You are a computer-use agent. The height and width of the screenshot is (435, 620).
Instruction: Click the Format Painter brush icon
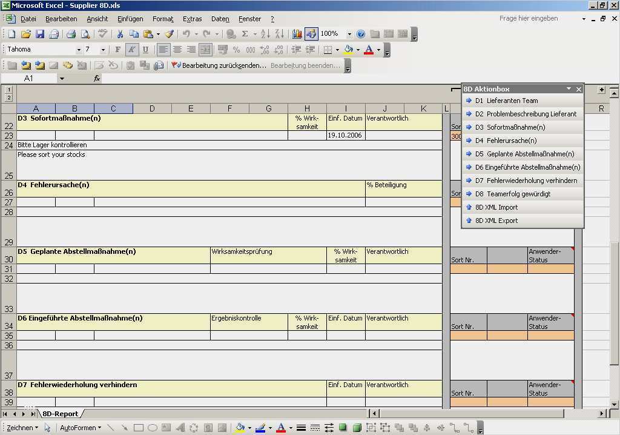tap(170, 35)
